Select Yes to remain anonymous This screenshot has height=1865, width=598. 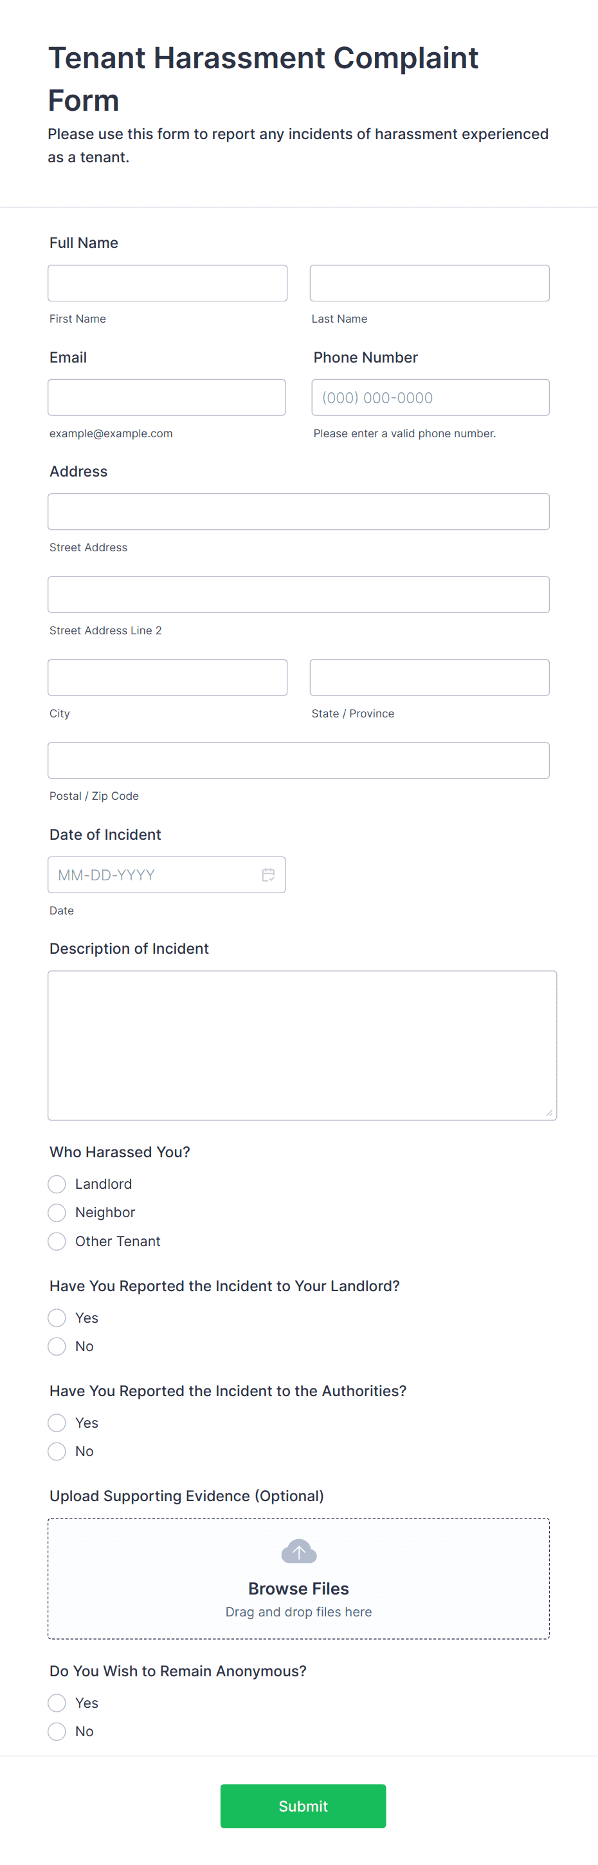(x=57, y=1702)
